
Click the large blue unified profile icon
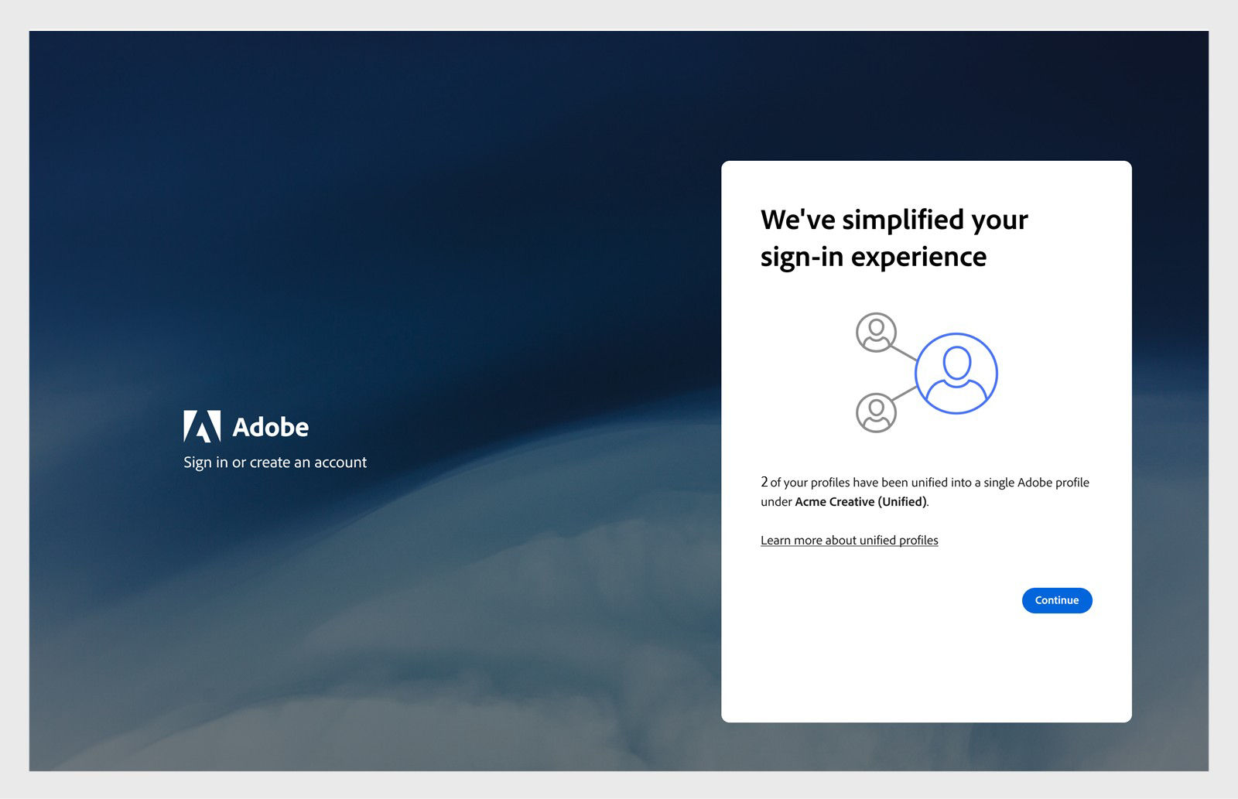coord(956,374)
